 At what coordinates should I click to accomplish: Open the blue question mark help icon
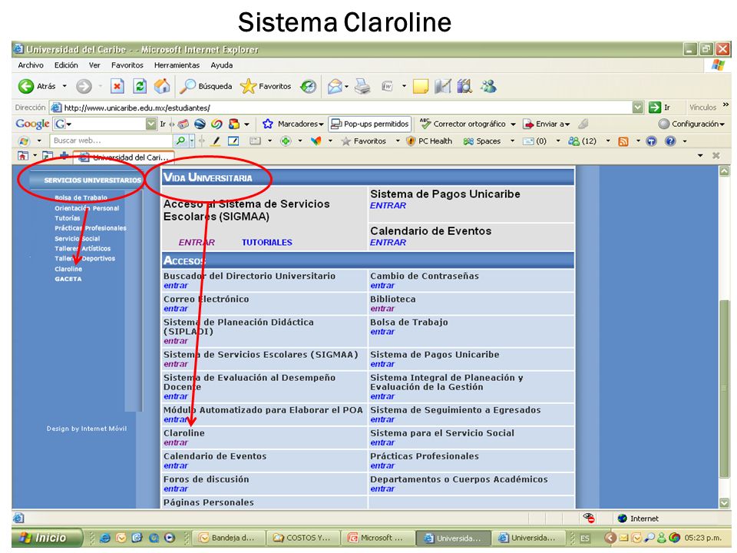tap(670, 141)
